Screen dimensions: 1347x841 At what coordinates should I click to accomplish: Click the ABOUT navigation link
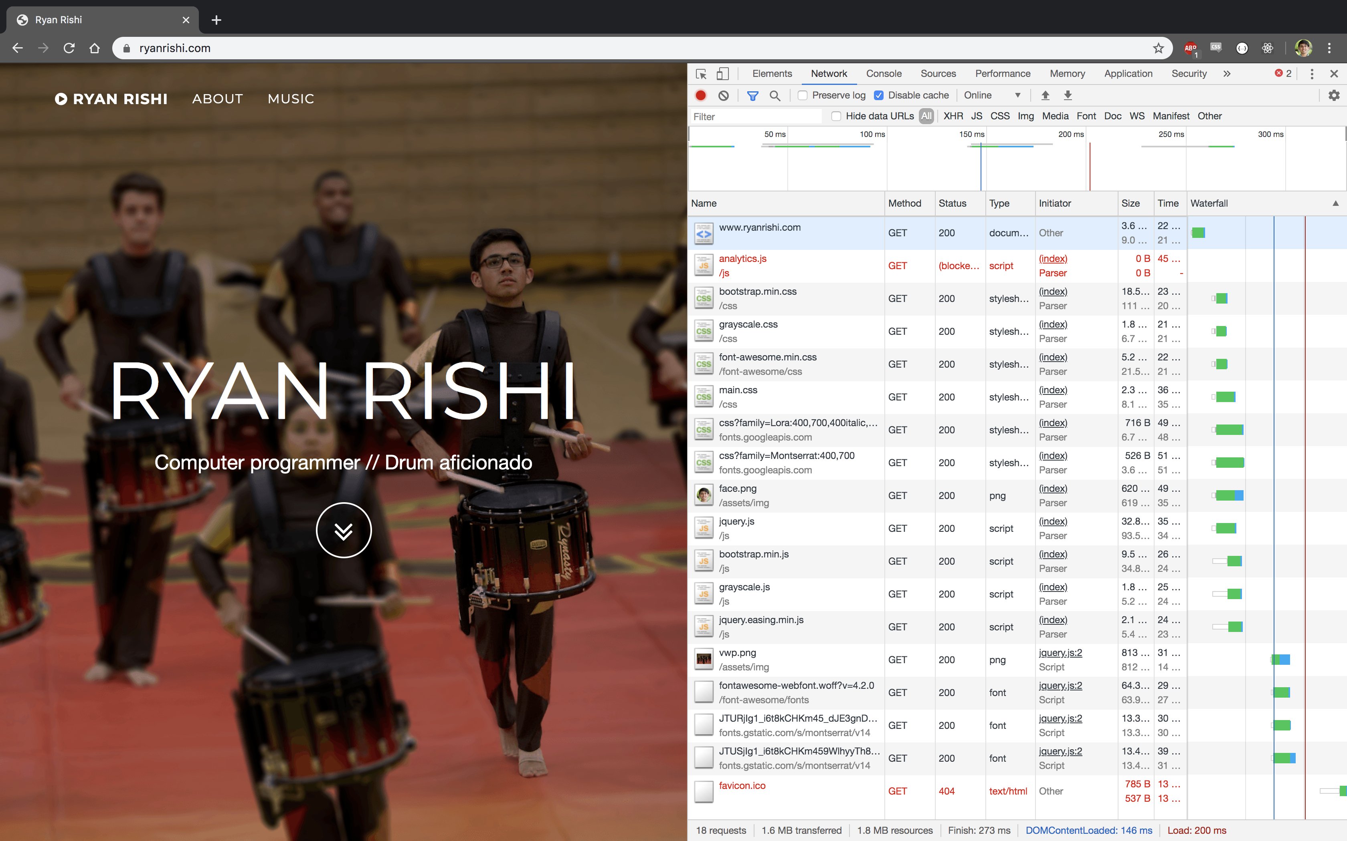pyautogui.click(x=217, y=98)
